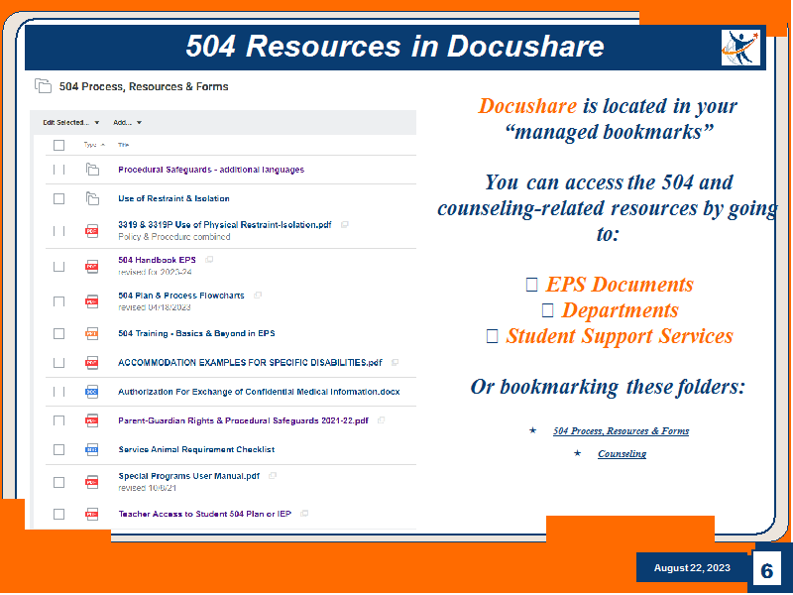The width and height of the screenshot is (793, 595).
Task: Open Authorization For Exchange of Confidential Medical Information.docx
Action: coord(259,392)
